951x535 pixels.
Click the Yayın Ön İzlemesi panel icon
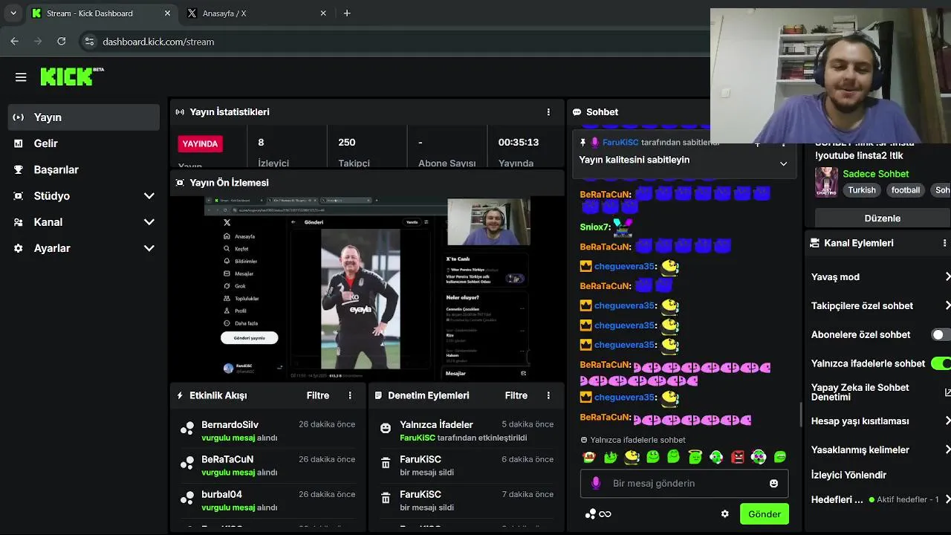click(180, 183)
